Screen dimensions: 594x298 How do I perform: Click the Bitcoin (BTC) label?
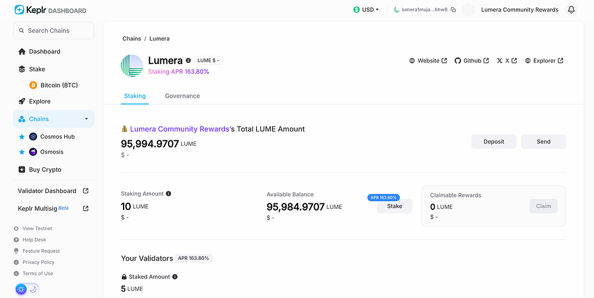click(59, 85)
